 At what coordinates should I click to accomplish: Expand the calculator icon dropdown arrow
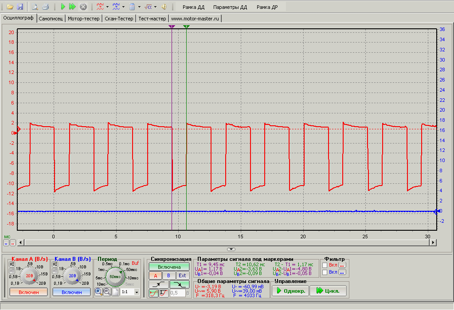click(139, 7)
